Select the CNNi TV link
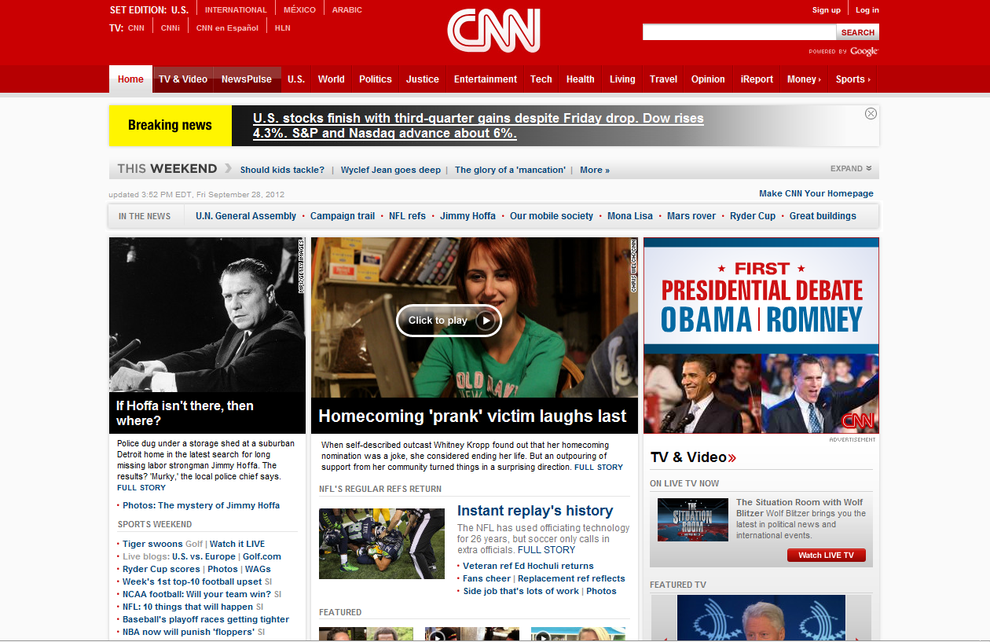The height and width of the screenshot is (642, 990). point(170,28)
